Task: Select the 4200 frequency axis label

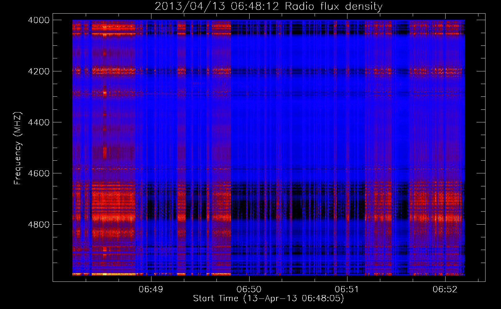Action: (x=39, y=71)
